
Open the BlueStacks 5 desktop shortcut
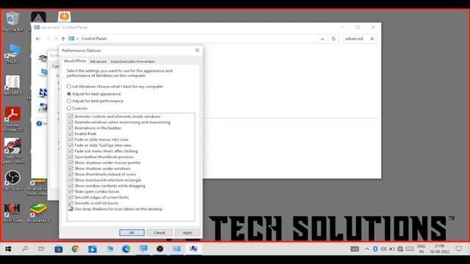click(38, 213)
